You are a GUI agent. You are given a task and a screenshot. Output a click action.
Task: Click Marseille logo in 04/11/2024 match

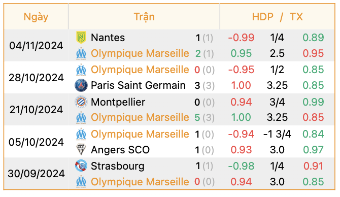(x=81, y=53)
